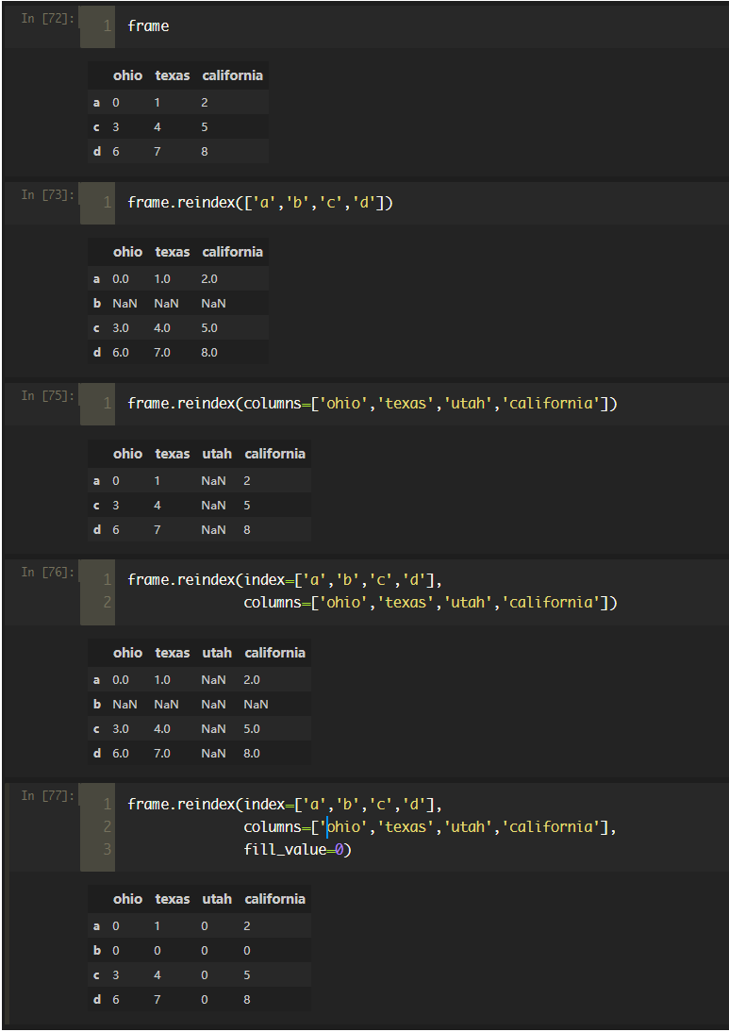Select the In [73]: prompt label
Viewport: 729px width, 1032px height.
point(47,195)
